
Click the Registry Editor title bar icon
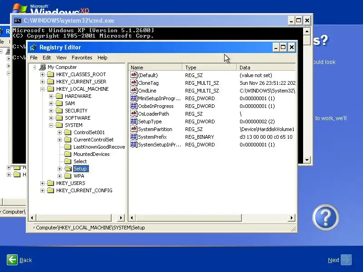pyautogui.click(x=33, y=48)
